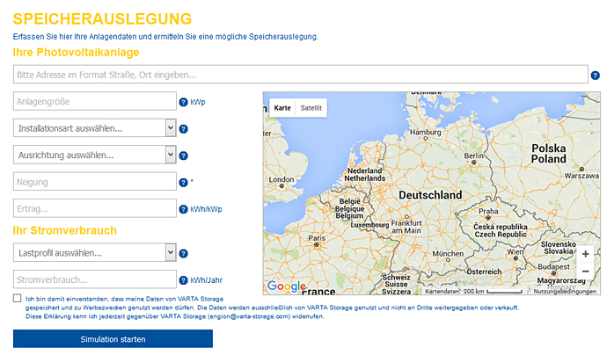The width and height of the screenshot is (614, 362).
Task: Click Frankfurt am Main label on the map
Action: pos(406,227)
